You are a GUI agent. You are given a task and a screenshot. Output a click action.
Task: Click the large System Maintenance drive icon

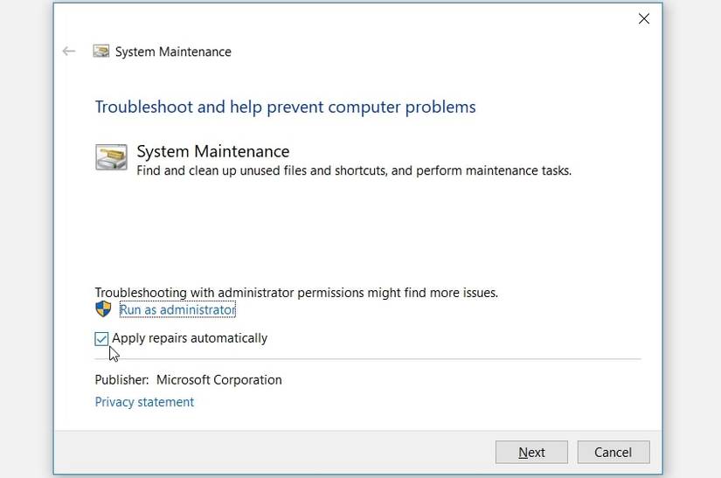pos(111,157)
